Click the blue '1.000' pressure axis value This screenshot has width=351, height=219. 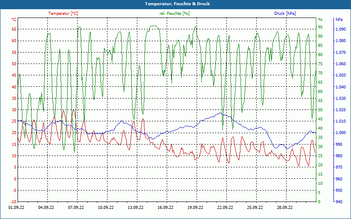(341, 133)
